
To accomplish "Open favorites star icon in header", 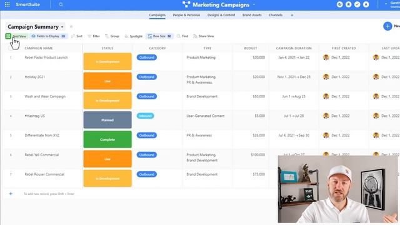I will pyautogui.click(x=348, y=4).
